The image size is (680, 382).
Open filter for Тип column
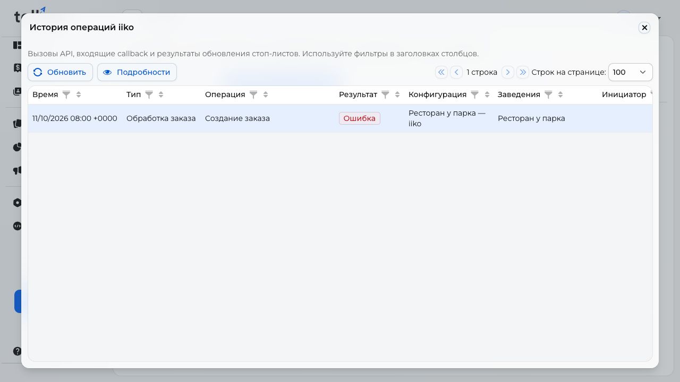pyautogui.click(x=149, y=94)
